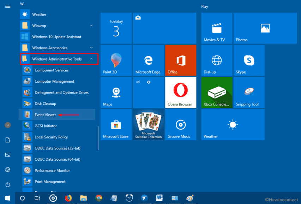Launch the Paint 3D tile
Image resolution: width=301 pixels, height=204 pixels.
(116, 60)
